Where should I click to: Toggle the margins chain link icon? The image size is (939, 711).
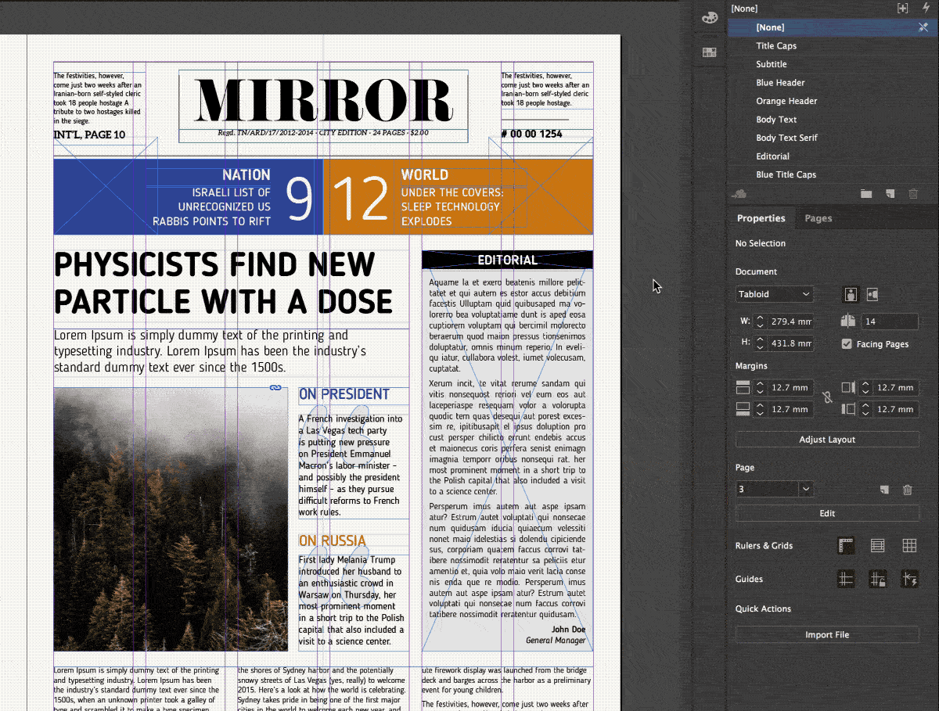(827, 398)
